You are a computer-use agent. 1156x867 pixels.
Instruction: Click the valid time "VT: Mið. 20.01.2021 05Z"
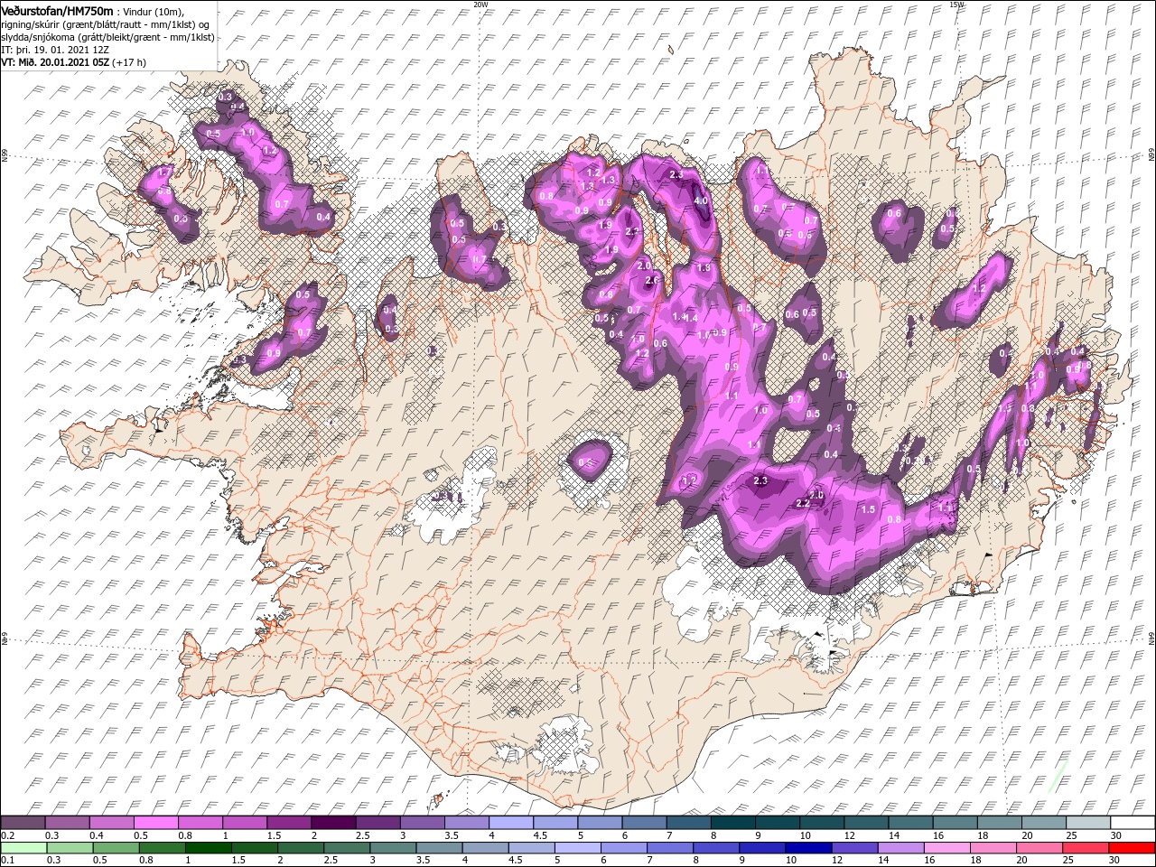pyautogui.click(x=55, y=62)
